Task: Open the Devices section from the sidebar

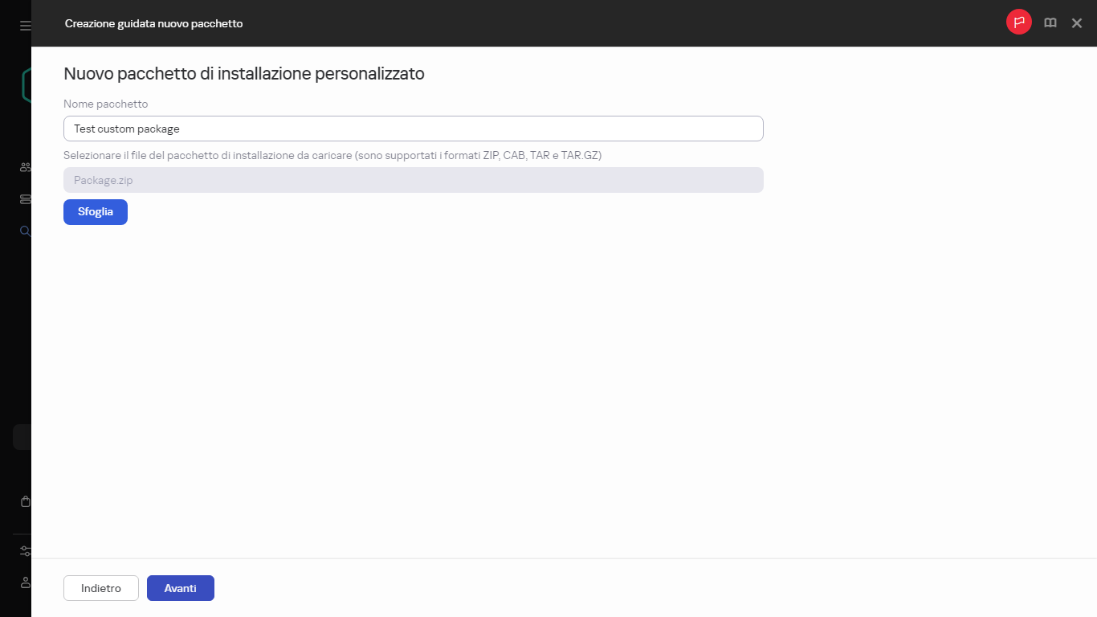Action: (23, 198)
